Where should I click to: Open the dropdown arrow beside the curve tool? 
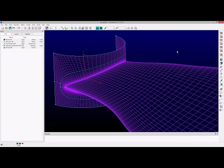pyautogui.click(x=69, y=28)
